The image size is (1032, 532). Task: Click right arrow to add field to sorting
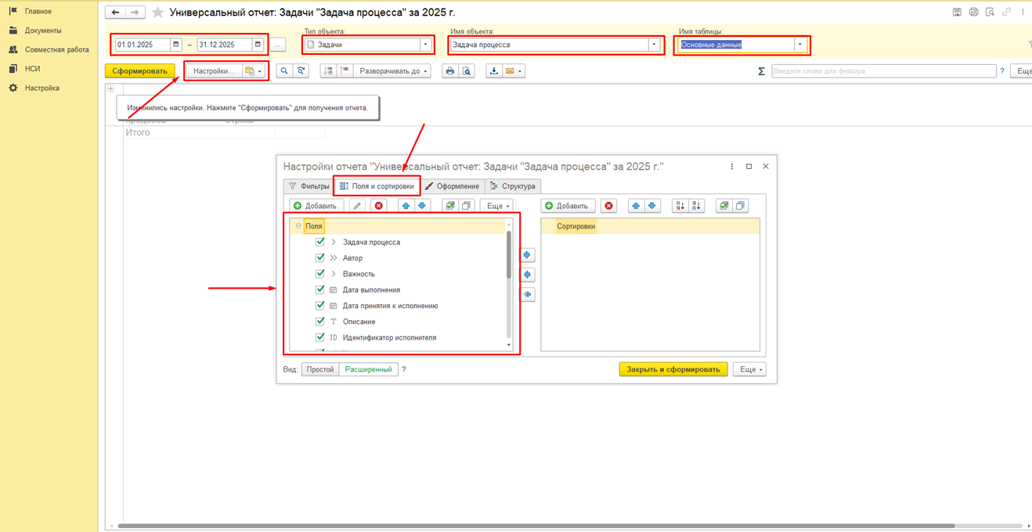point(528,255)
